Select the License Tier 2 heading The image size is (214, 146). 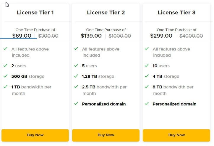[106, 12]
